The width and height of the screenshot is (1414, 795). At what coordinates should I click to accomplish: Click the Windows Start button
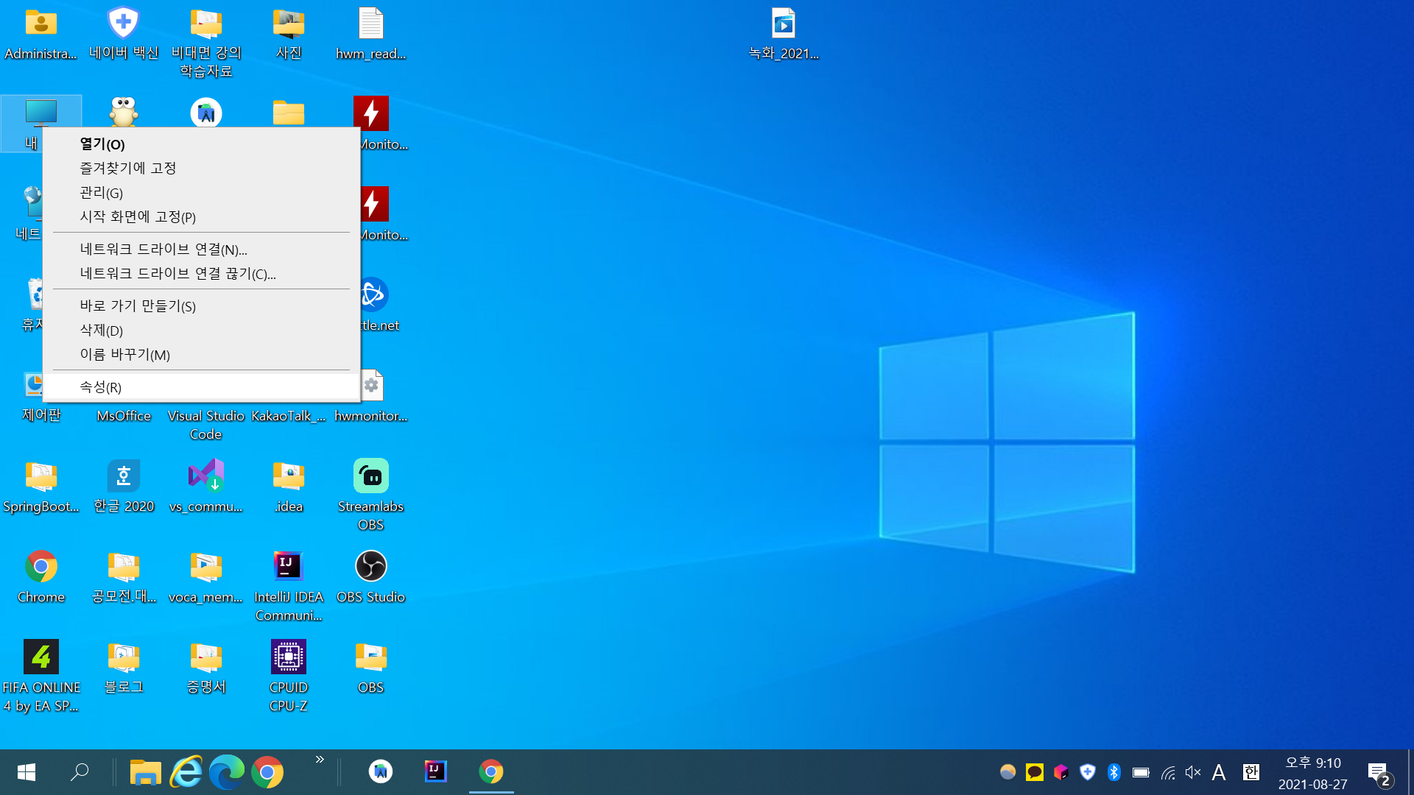tap(27, 772)
